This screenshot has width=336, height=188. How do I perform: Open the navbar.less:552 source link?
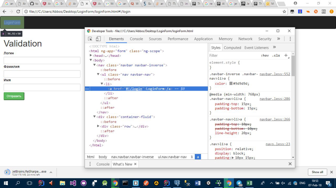(275, 74)
